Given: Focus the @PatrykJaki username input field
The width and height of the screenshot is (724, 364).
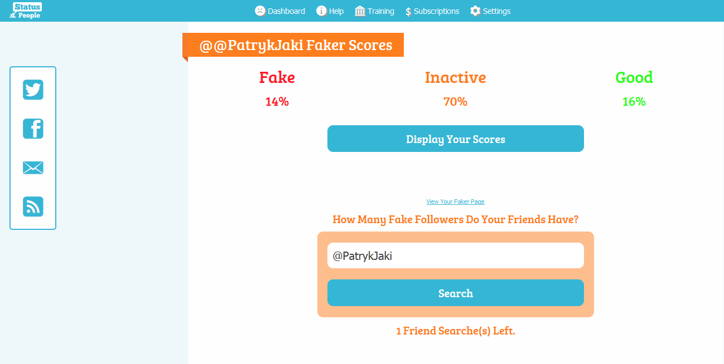Looking at the screenshot, I should tap(455, 255).
